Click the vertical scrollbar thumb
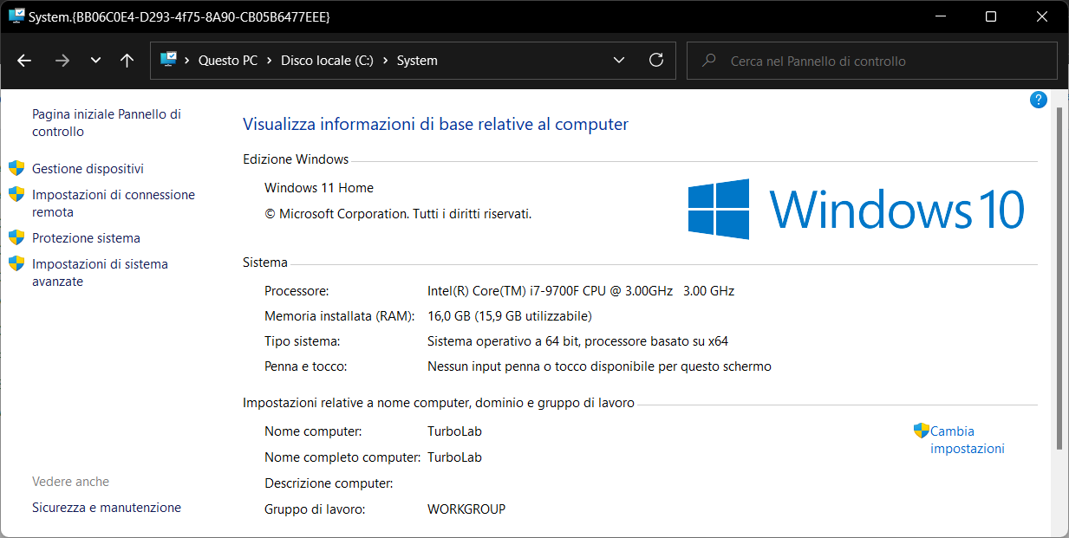Image resolution: width=1069 pixels, height=538 pixels. (1059, 278)
